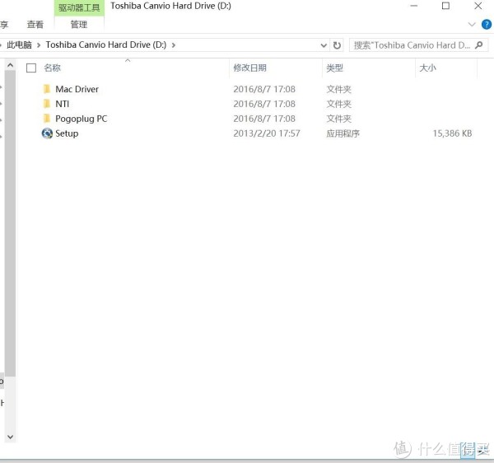Image resolution: width=494 pixels, height=463 pixels.
Task: Expand the chevron after Toshiba Canvio Hard Drive
Action: 173,45
